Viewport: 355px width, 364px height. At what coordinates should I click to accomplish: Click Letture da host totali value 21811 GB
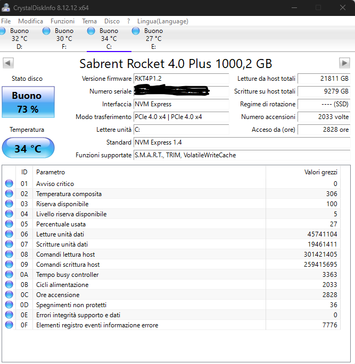(x=324, y=79)
